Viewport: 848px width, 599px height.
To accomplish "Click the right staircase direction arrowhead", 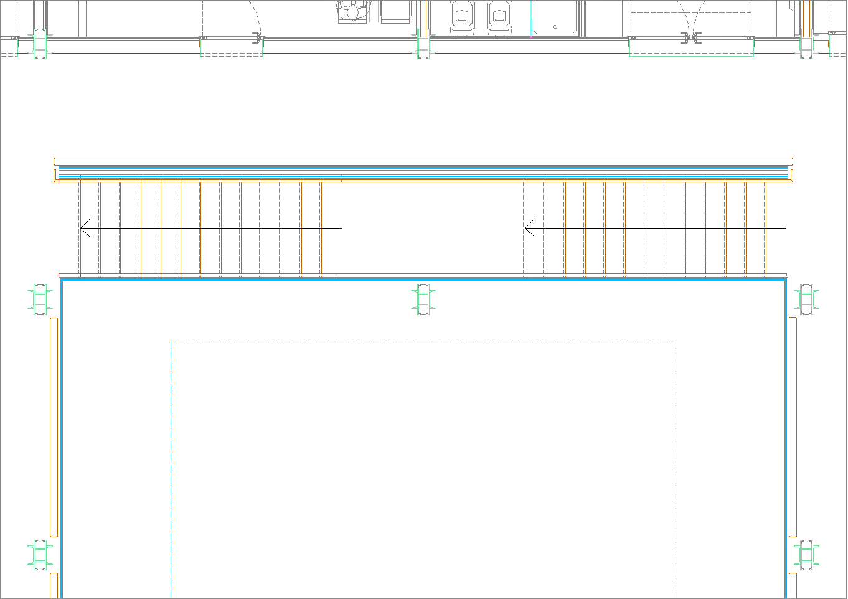I will point(529,228).
